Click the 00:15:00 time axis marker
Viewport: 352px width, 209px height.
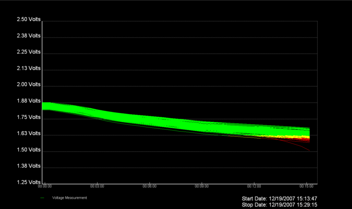(306, 187)
